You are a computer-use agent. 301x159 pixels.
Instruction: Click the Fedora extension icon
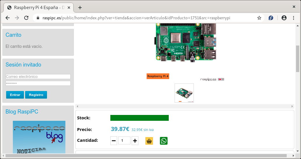[x=271, y=18]
